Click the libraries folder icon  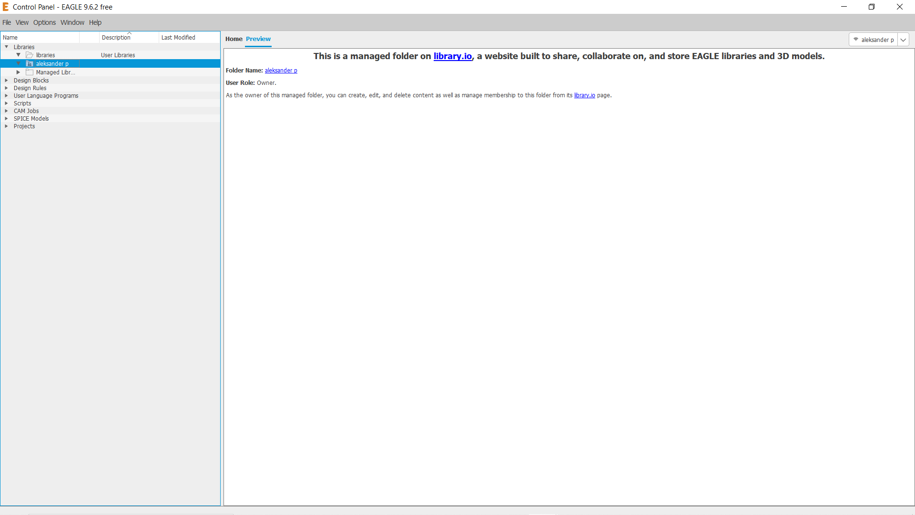click(x=30, y=55)
